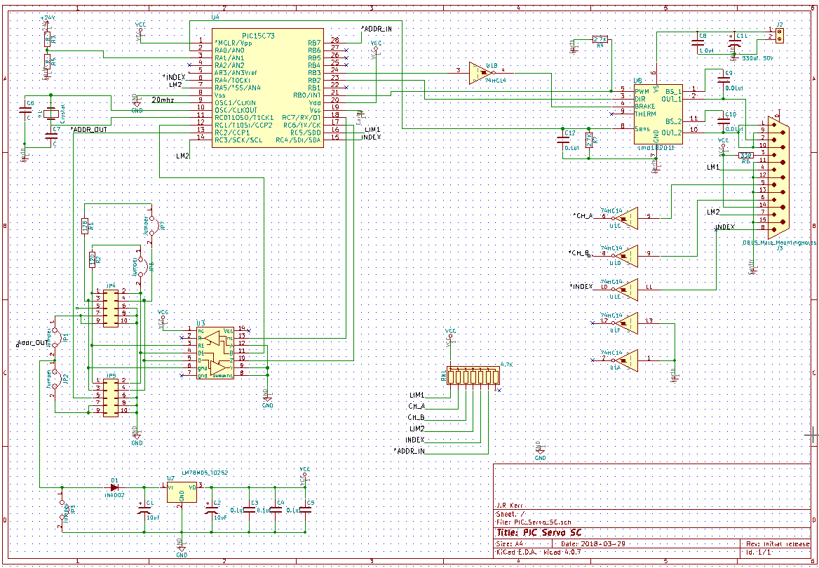
Task: Select capacitor C10 near BS_2
Action: [x=724, y=121]
